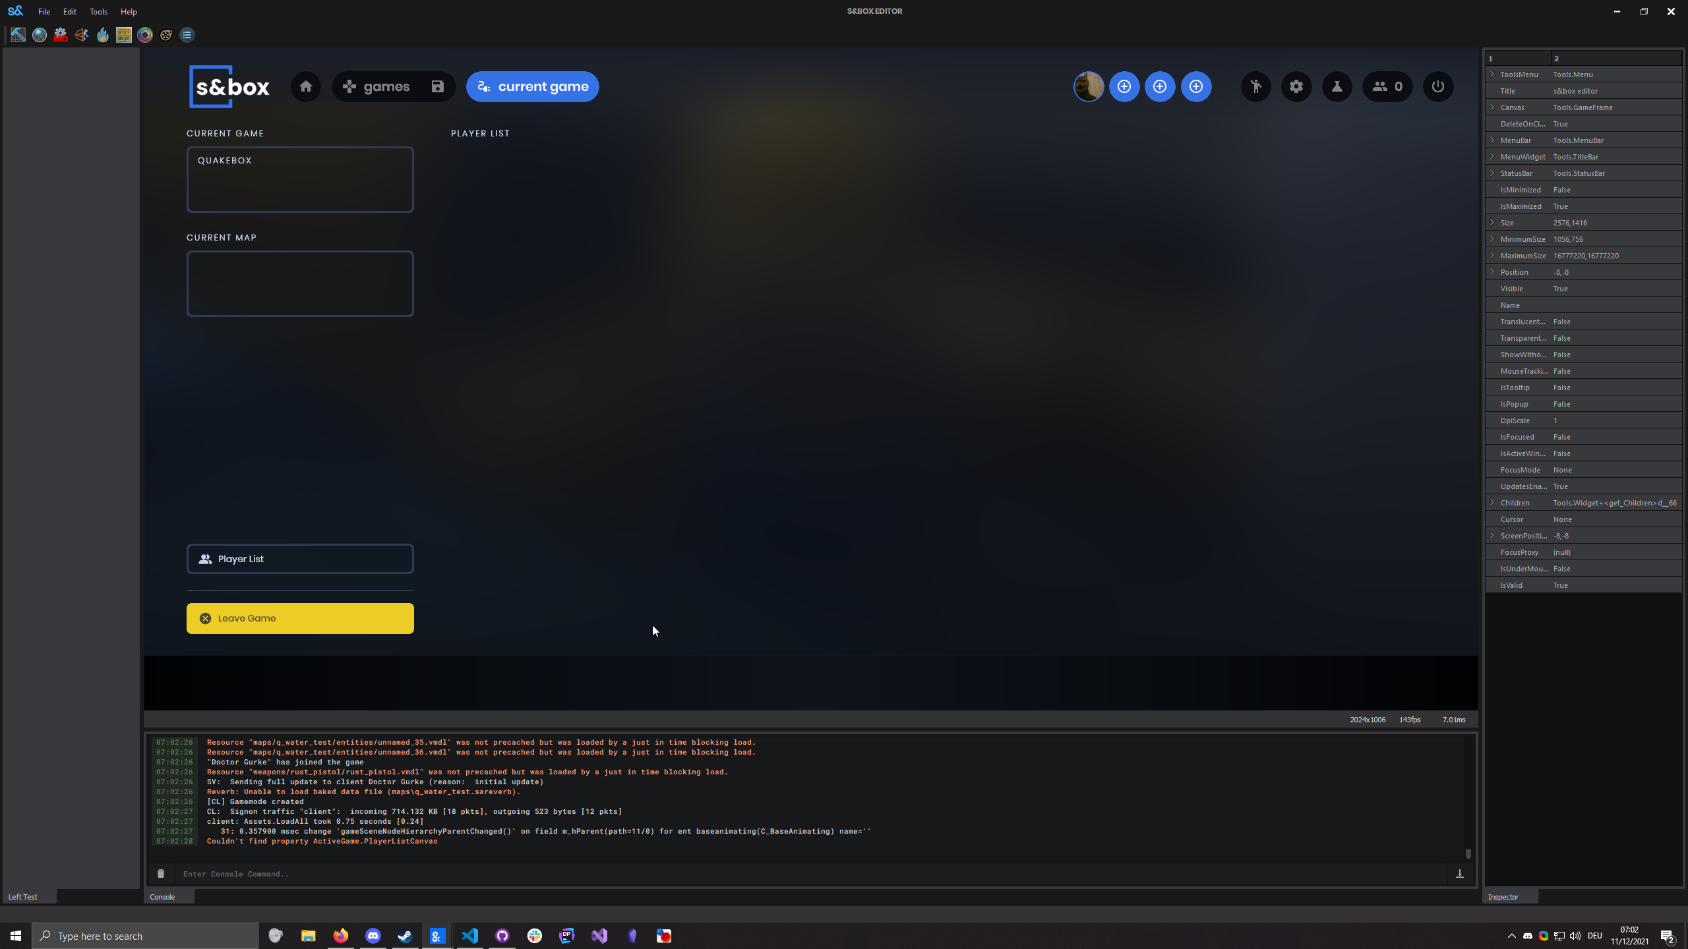The image size is (1688, 949).
Task: Open the blue and yellow grid panels toolbar icon
Action: pyautogui.click(x=124, y=35)
